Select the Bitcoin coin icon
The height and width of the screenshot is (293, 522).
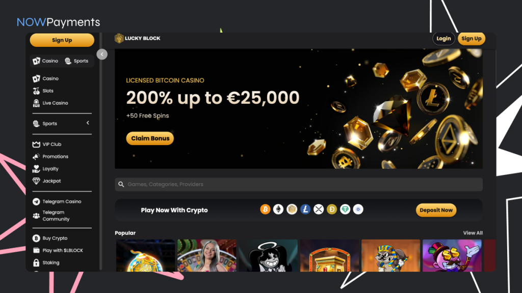[x=265, y=209]
